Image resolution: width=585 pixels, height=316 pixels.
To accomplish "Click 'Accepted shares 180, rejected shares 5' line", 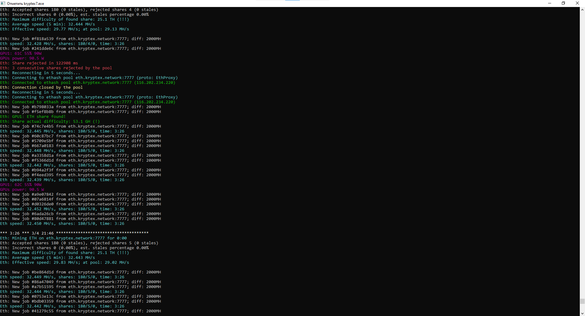I will tap(79, 243).
